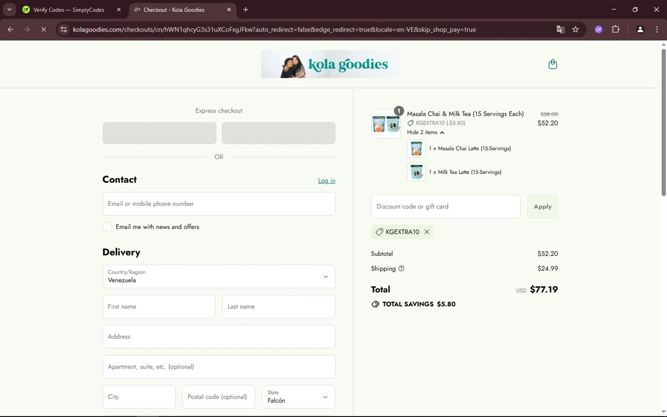Open the shopping bag cart icon
Viewport: 667px width, 417px height.
click(x=552, y=64)
